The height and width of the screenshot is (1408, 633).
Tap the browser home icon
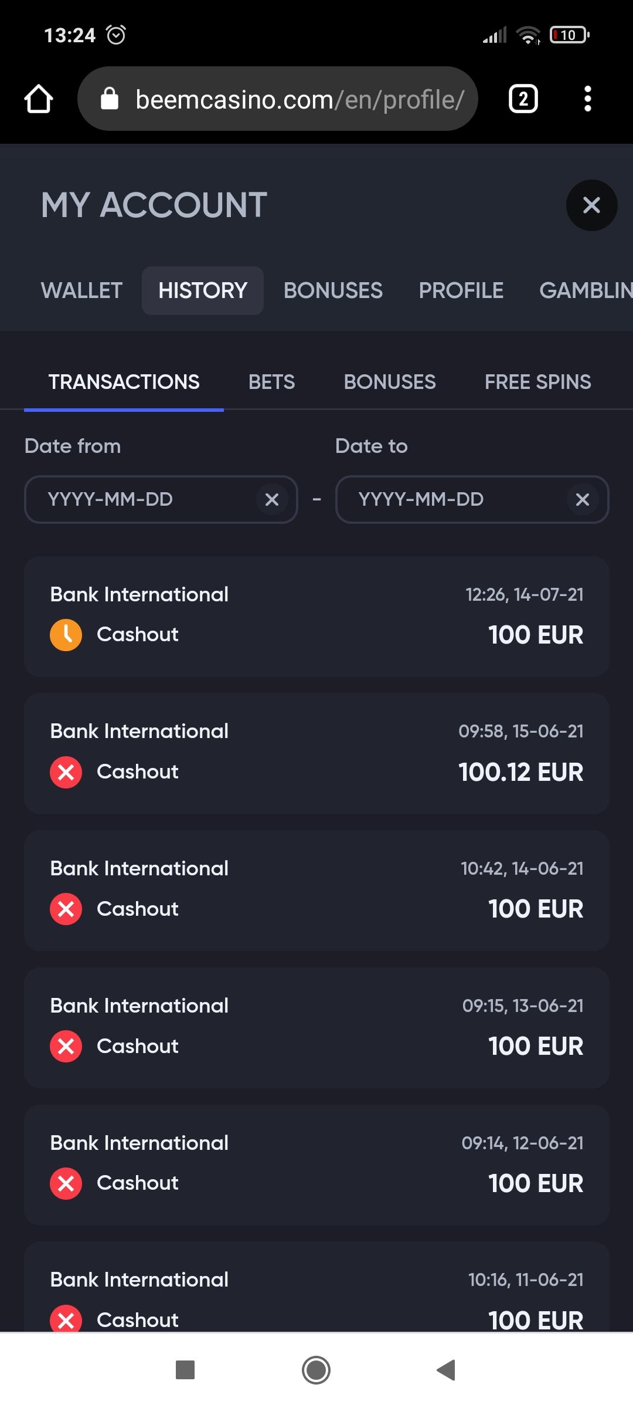39,99
